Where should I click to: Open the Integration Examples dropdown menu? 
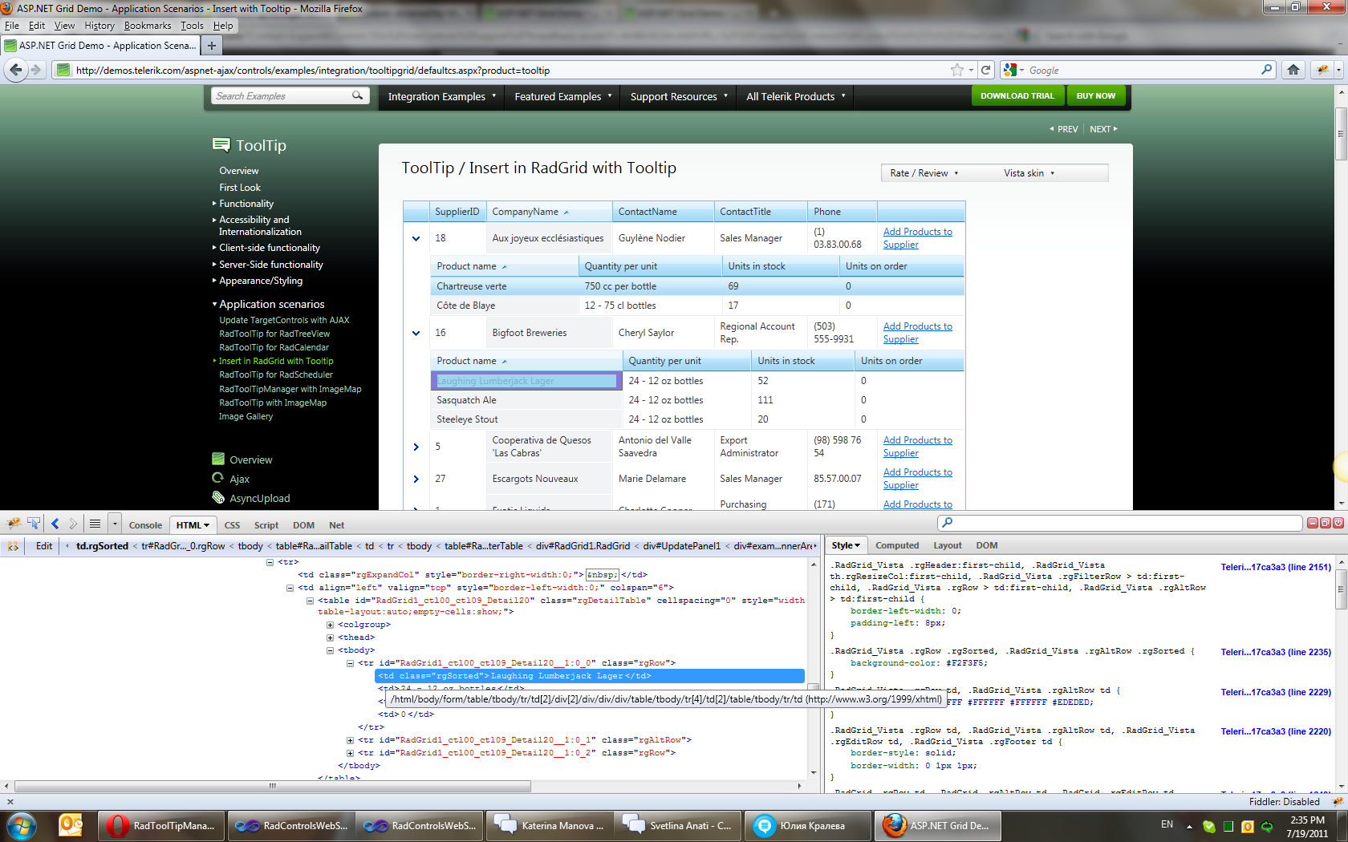point(442,96)
